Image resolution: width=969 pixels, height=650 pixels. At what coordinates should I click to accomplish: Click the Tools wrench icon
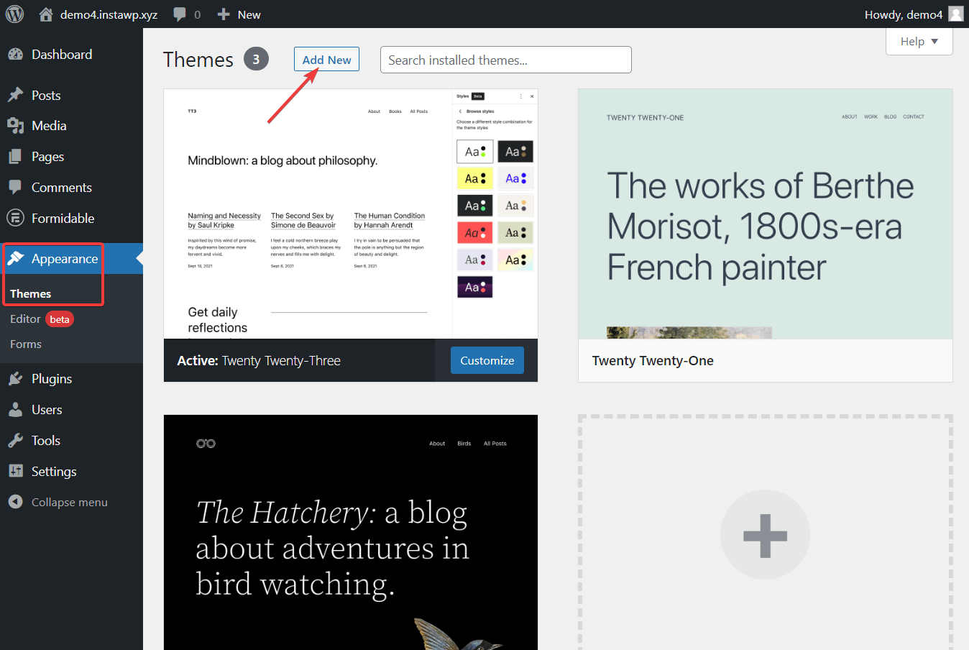click(x=16, y=440)
